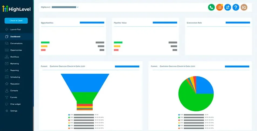Select Conversations in the sidebar menu

(16, 43)
